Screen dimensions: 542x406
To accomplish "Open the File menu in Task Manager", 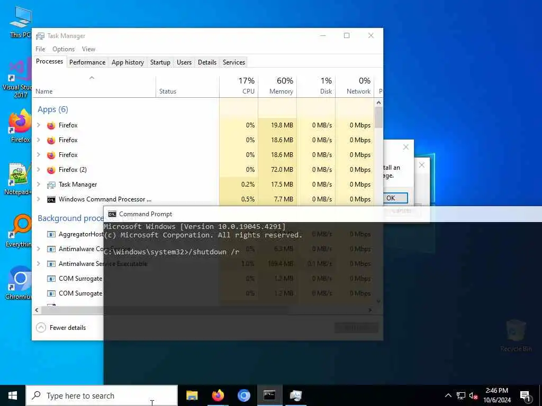I will click(40, 49).
